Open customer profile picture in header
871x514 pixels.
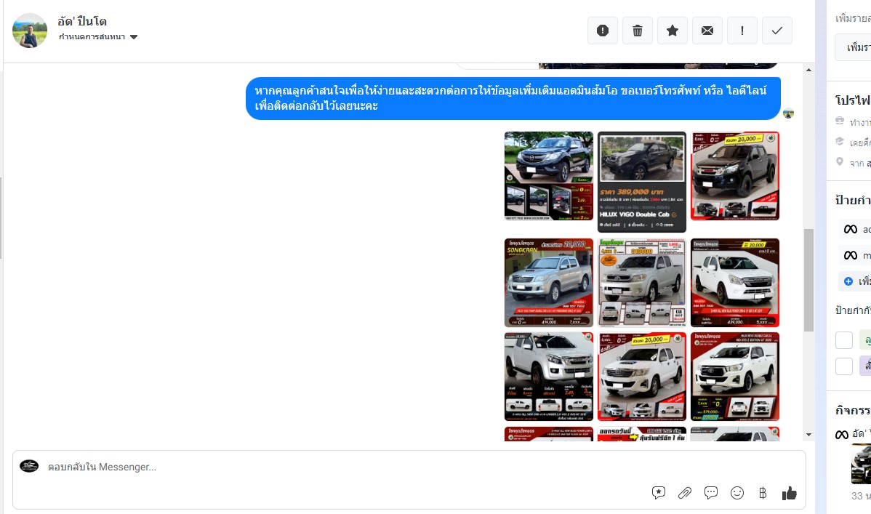(x=29, y=31)
